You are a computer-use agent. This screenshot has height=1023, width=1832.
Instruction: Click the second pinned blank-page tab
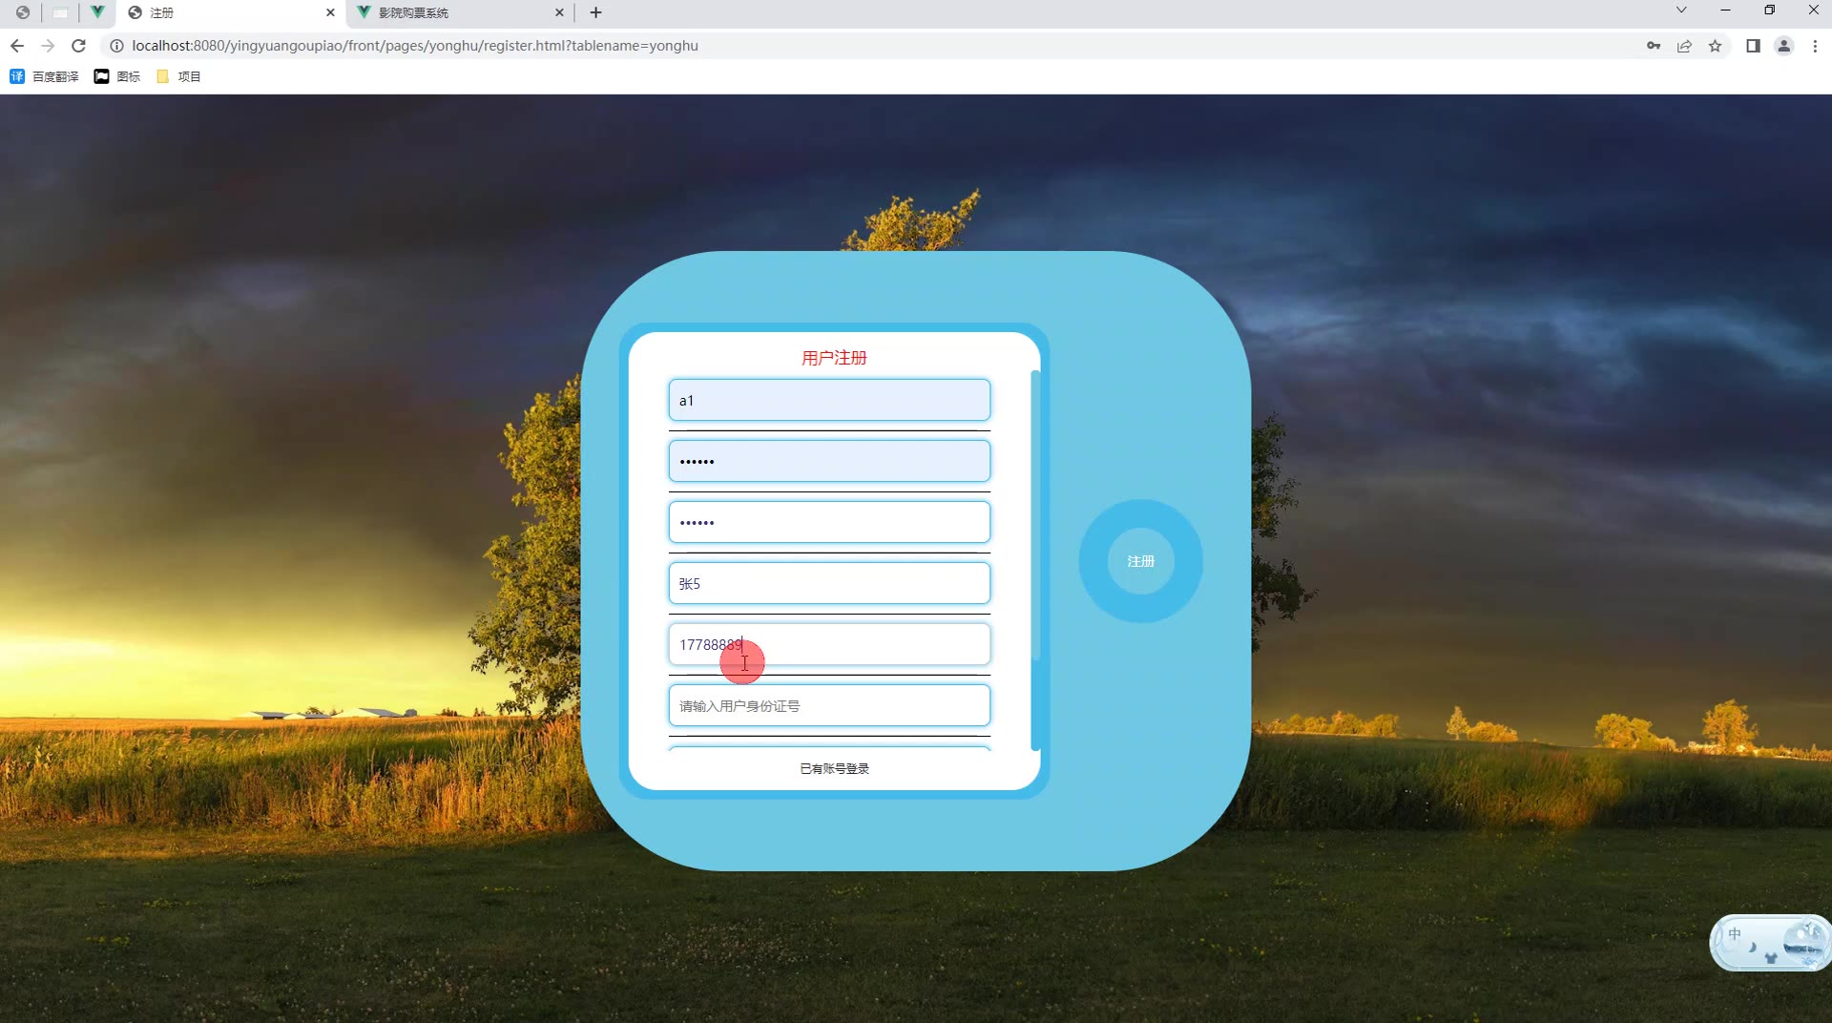[60, 12]
